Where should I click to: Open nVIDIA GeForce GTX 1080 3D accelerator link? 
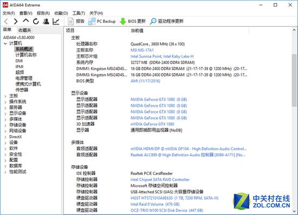152,124
